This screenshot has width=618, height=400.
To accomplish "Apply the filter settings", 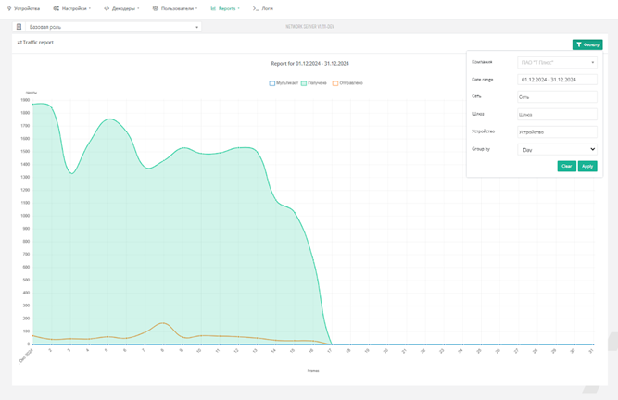I will click(587, 166).
